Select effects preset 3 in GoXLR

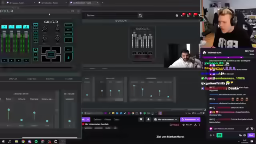pyautogui.click(x=36, y=31)
